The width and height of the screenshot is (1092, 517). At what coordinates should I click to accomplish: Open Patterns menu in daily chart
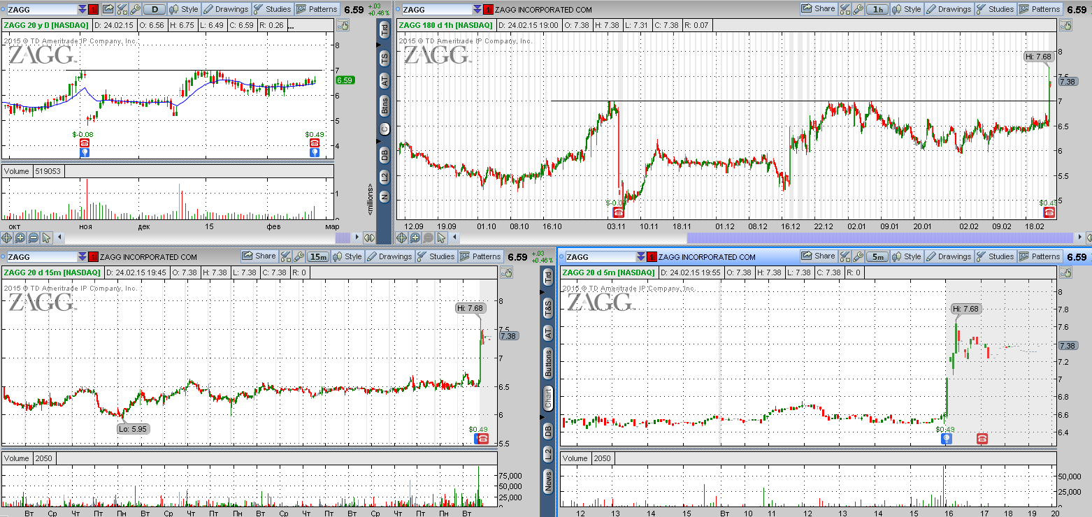click(317, 9)
